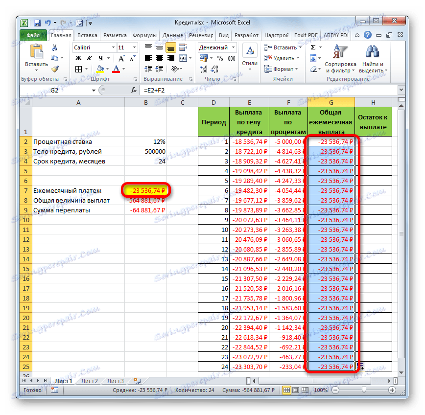
Task: Switch to the Разметка tab
Action: pos(115,36)
